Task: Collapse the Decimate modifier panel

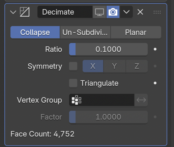Action: click(x=13, y=12)
